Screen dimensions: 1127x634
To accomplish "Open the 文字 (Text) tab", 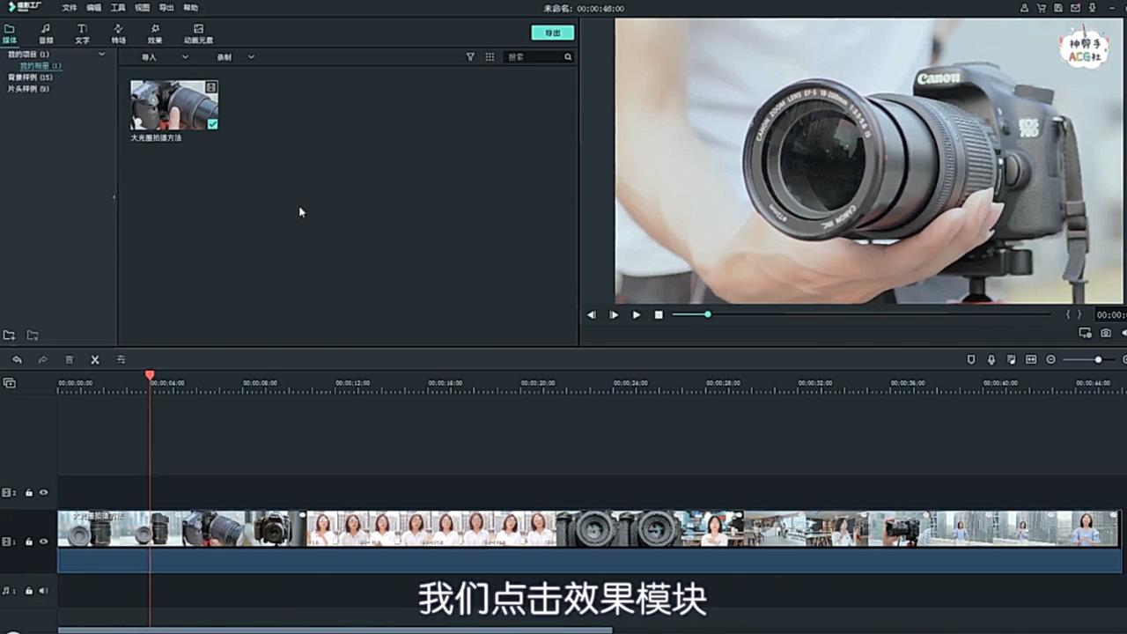I will (82, 33).
